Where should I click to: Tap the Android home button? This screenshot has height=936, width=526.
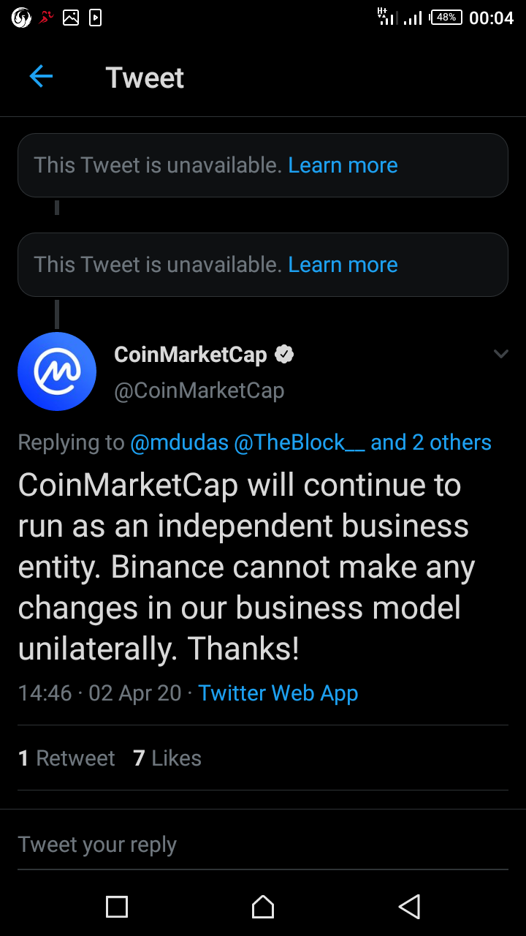(263, 907)
